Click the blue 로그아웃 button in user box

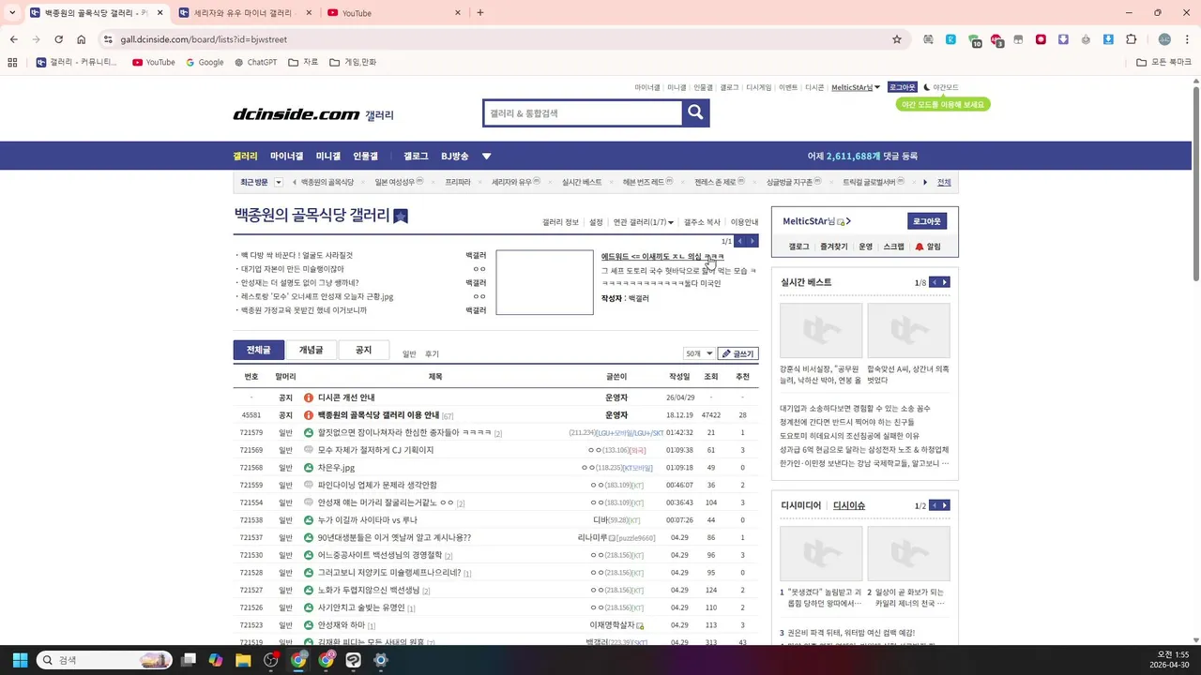[927, 221]
